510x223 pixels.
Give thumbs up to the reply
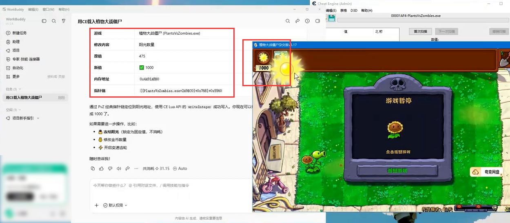point(101,168)
